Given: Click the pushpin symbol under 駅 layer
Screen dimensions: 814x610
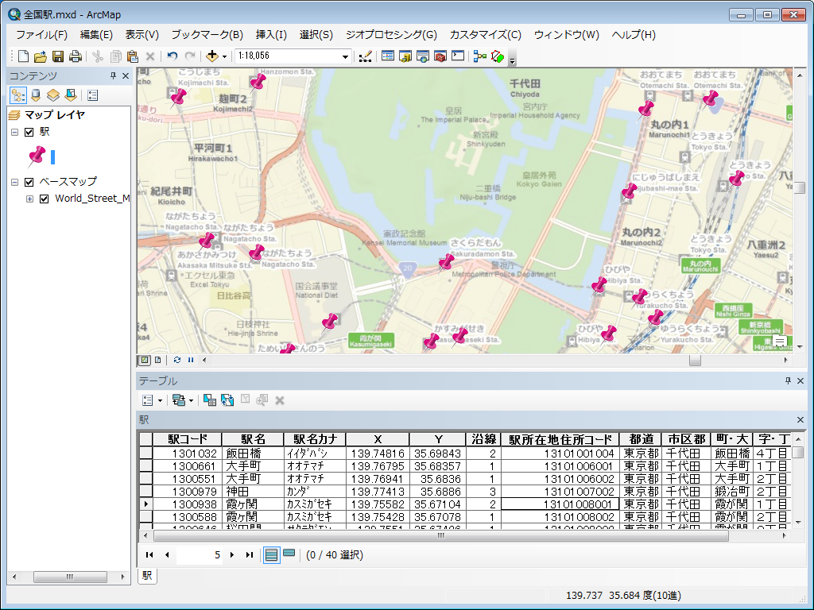Looking at the screenshot, I should (37, 156).
